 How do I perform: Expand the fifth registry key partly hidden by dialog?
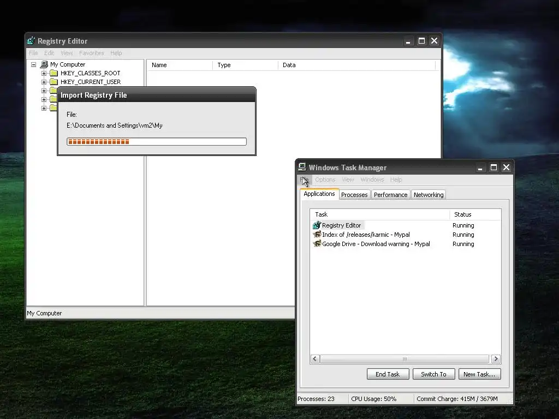(x=44, y=109)
